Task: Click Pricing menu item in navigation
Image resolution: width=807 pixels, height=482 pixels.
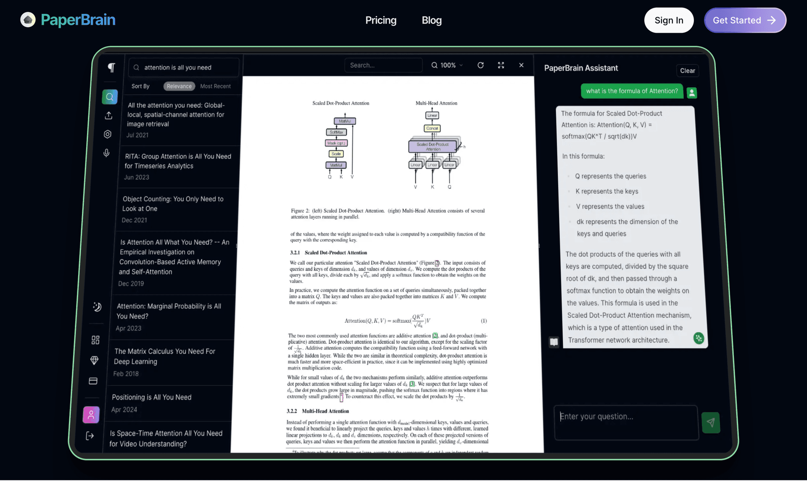Action: pyautogui.click(x=381, y=20)
